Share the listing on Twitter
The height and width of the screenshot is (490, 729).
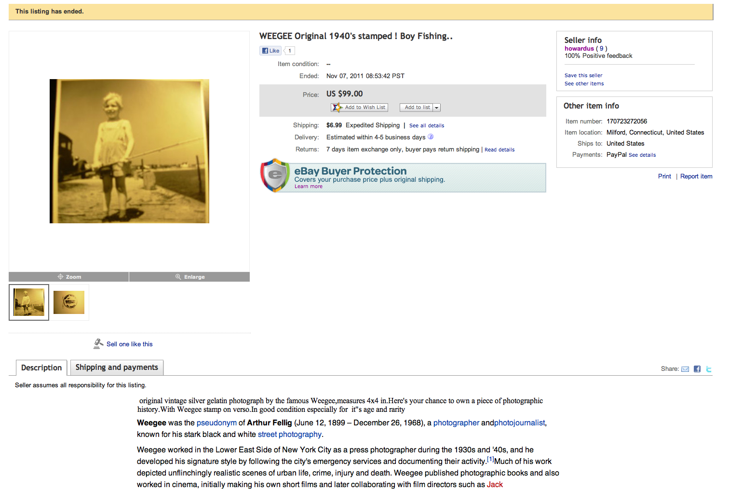click(x=709, y=369)
